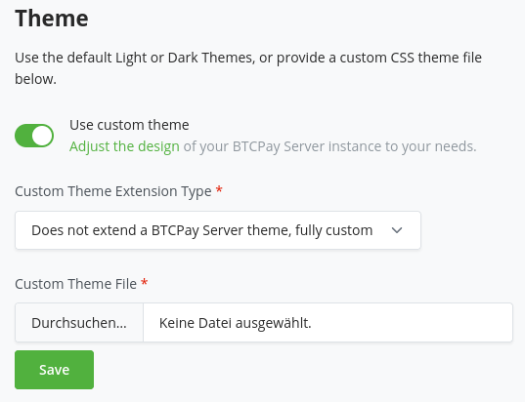Screen dimensions: 525x402
Task: Save the theme settings
Action: pos(54,370)
